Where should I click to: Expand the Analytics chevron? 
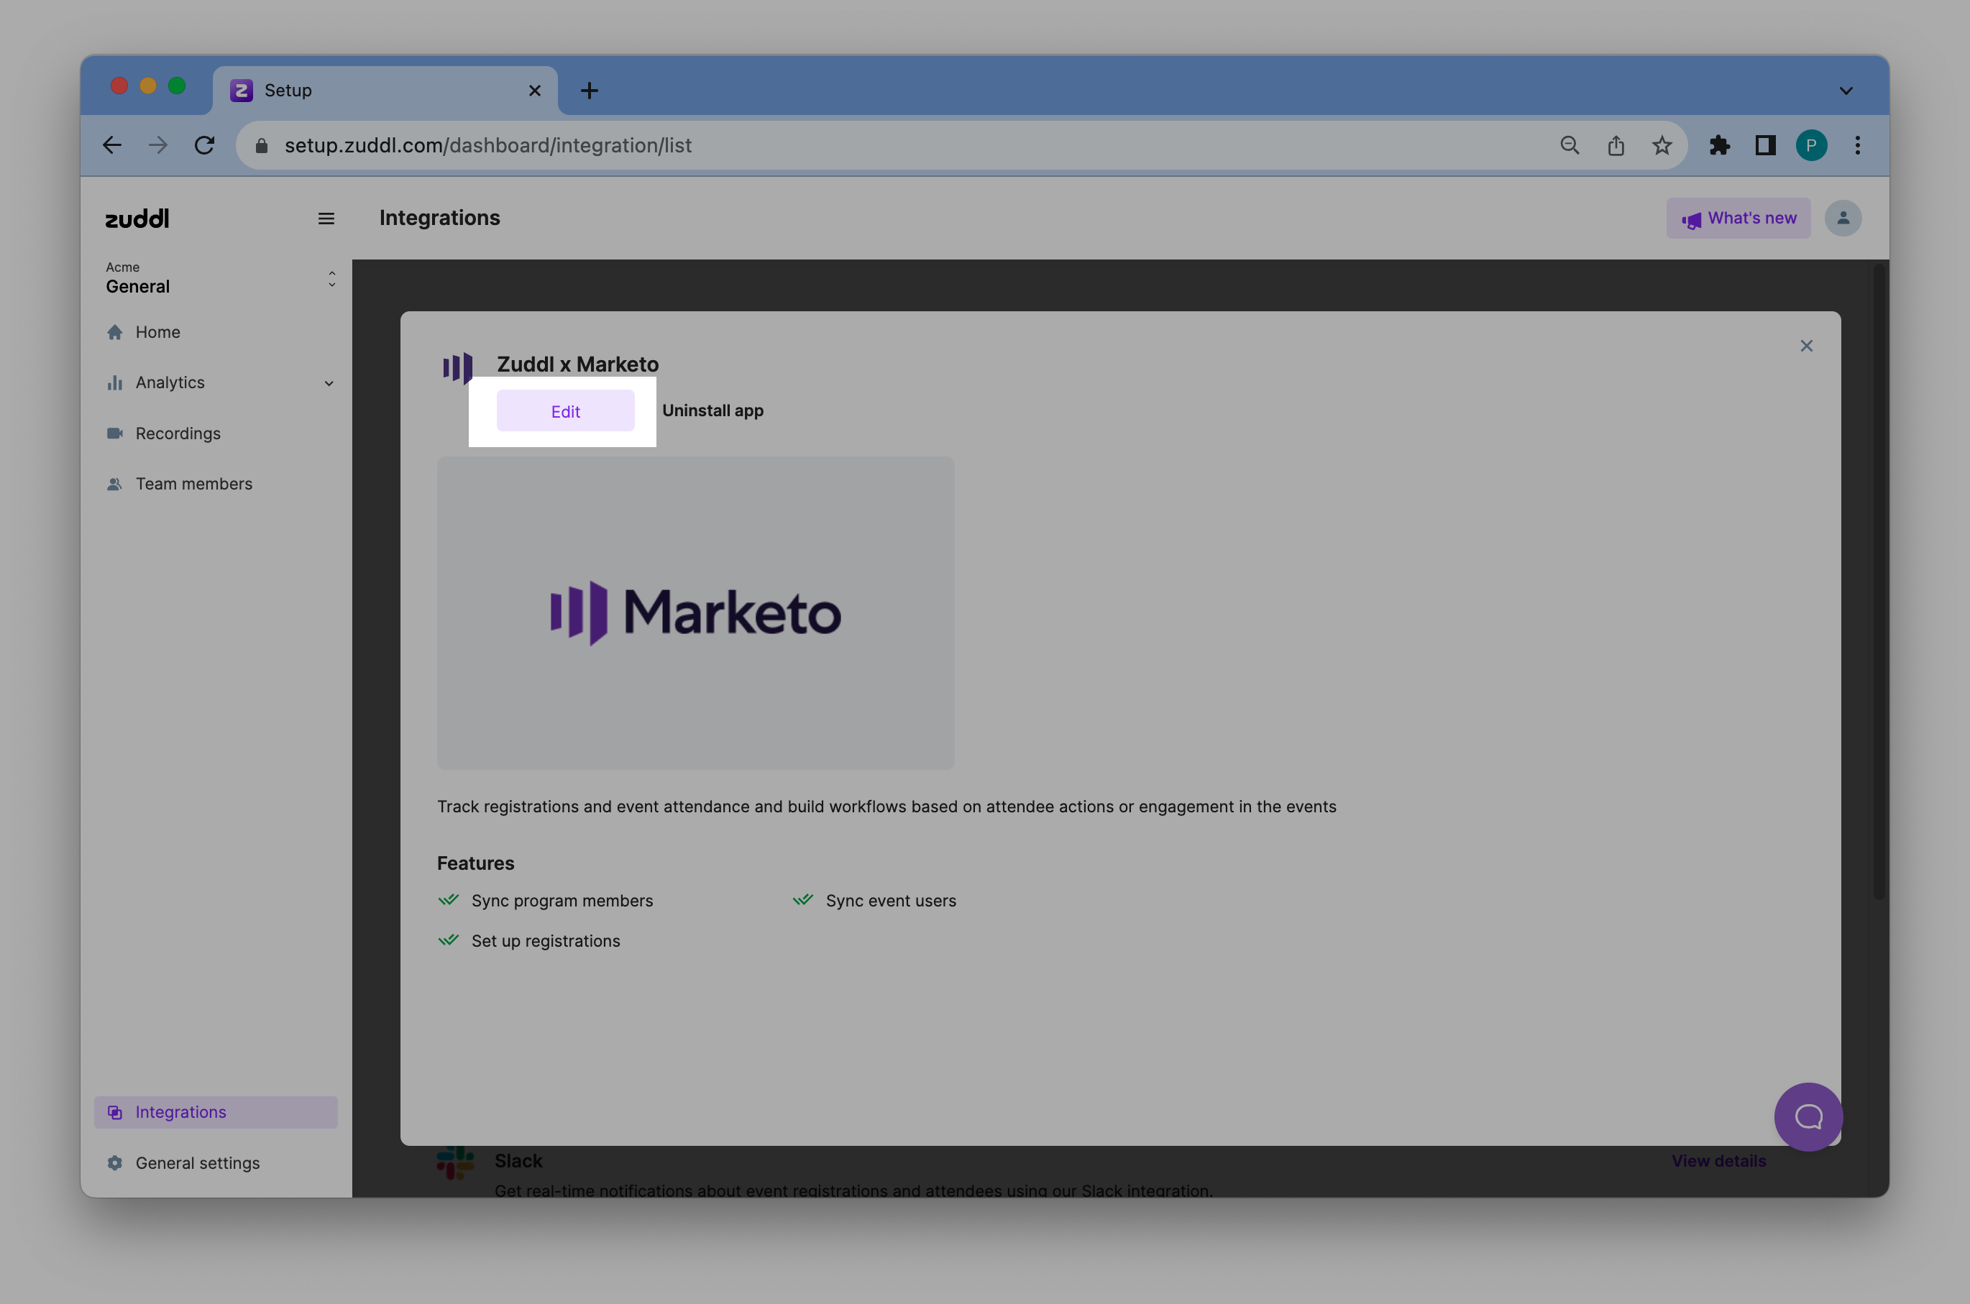(329, 383)
